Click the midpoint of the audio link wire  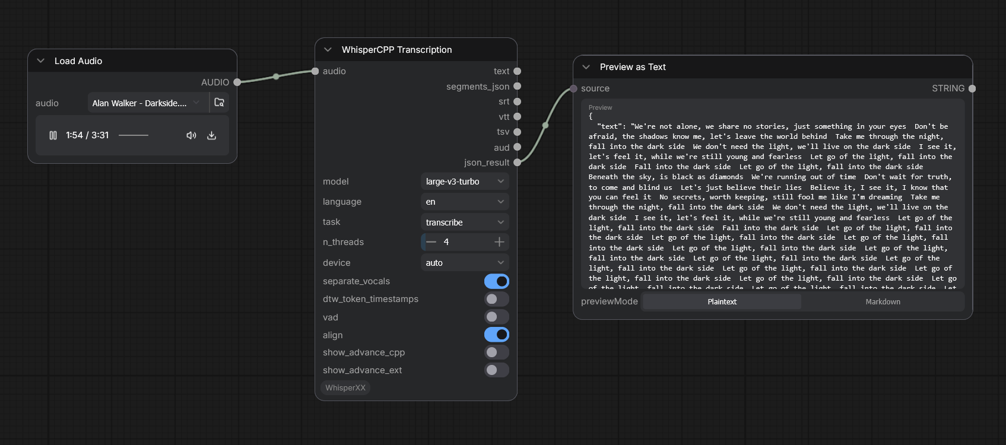pyautogui.click(x=276, y=77)
